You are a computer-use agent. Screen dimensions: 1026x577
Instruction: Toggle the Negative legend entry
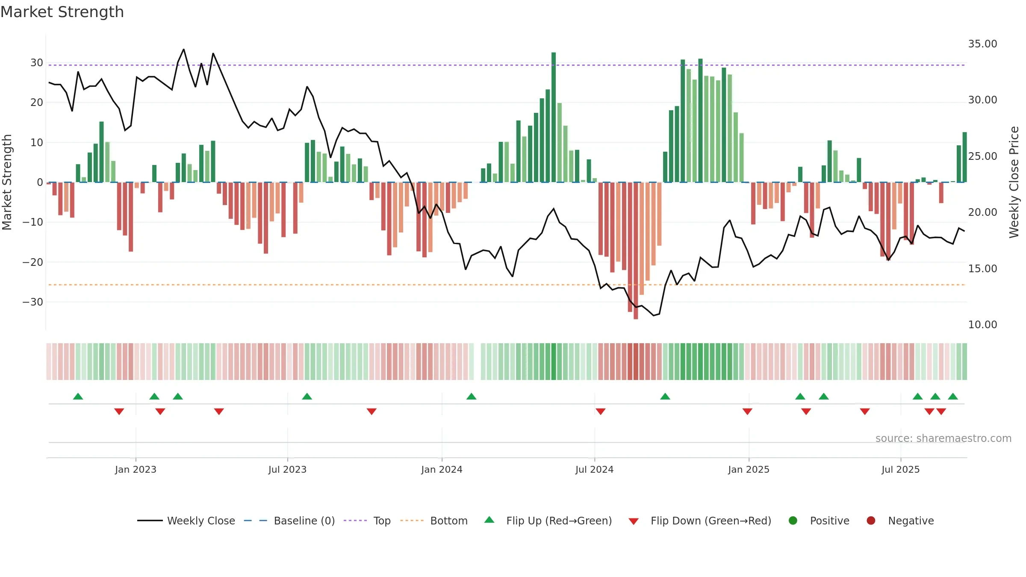click(x=900, y=521)
